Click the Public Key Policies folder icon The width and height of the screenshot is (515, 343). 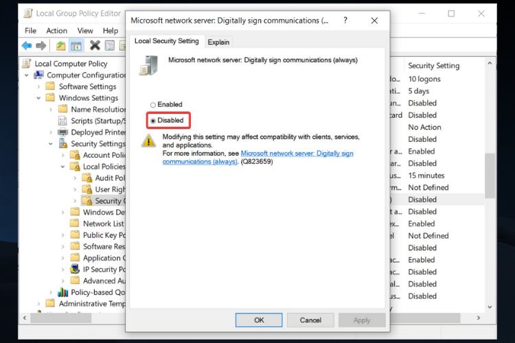[x=75, y=235]
